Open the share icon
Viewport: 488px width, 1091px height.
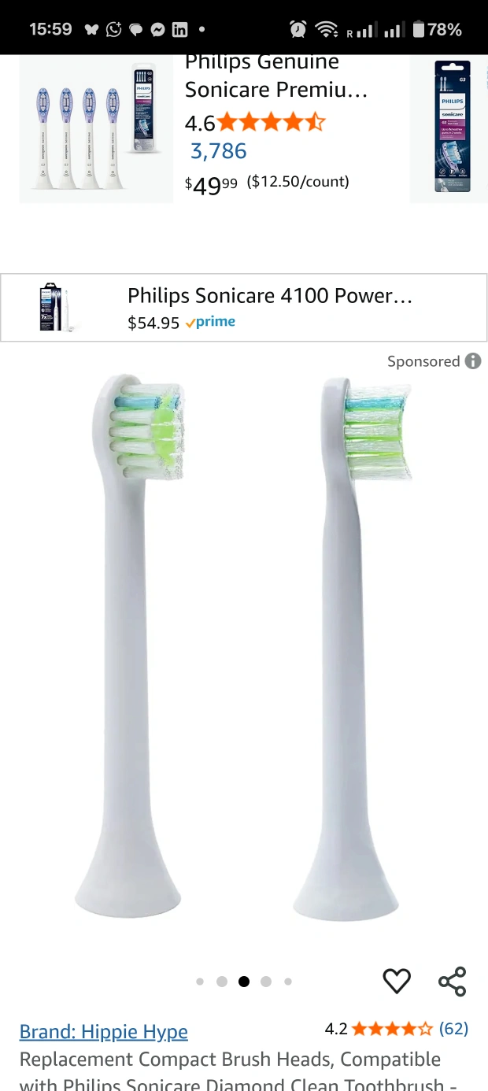coord(453,981)
